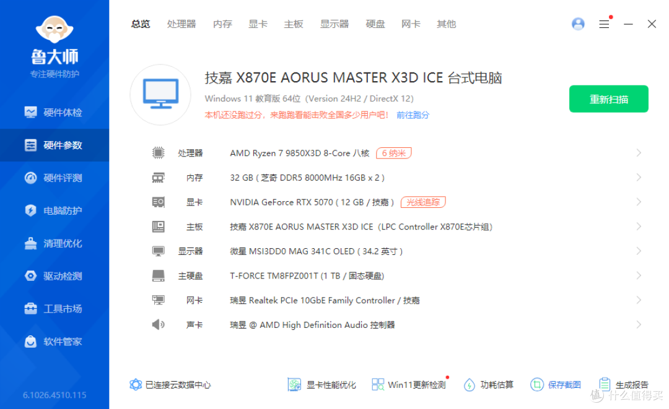
Task: Switch to the 总览 tab
Action: pyautogui.click(x=141, y=24)
